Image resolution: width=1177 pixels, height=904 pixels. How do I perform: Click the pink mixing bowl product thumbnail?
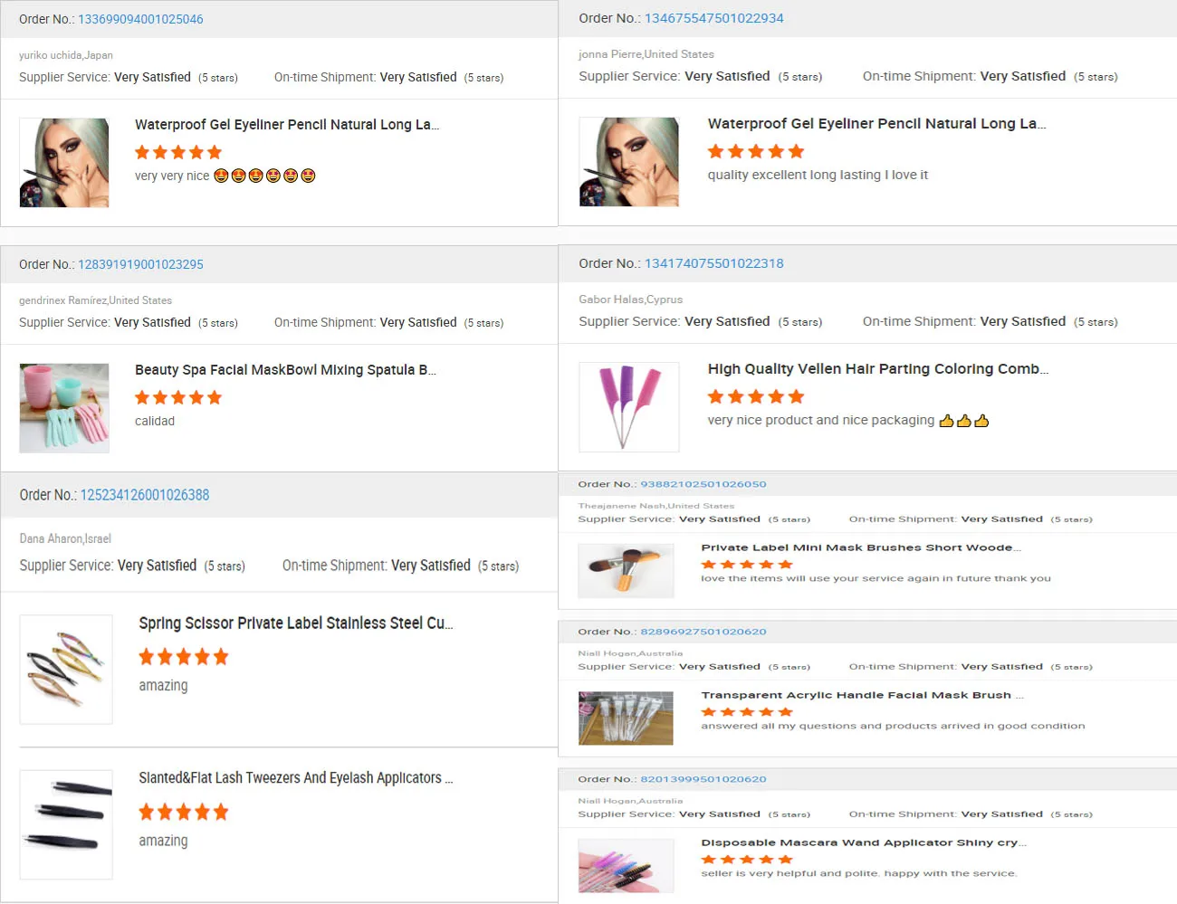(x=64, y=408)
